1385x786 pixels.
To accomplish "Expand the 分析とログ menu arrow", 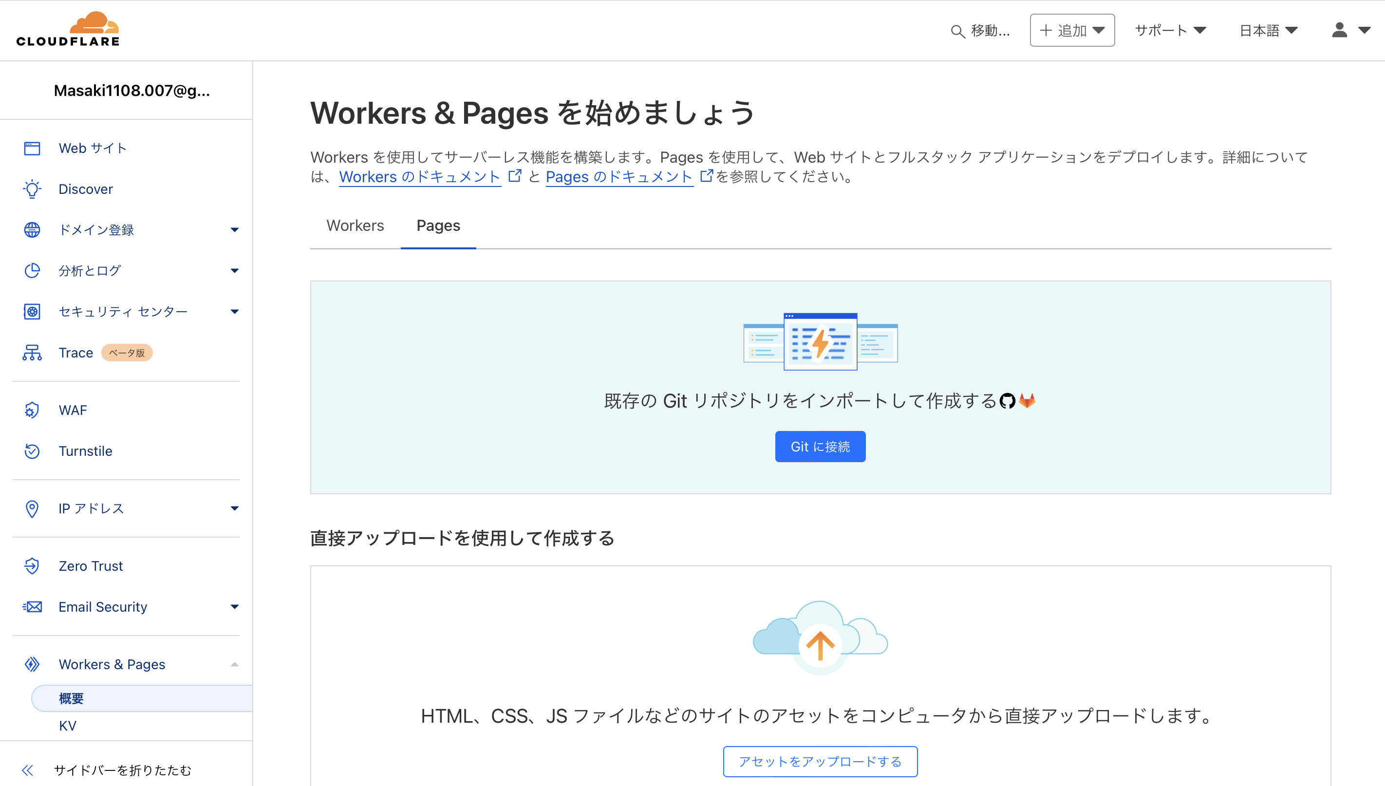I will click(x=234, y=270).
